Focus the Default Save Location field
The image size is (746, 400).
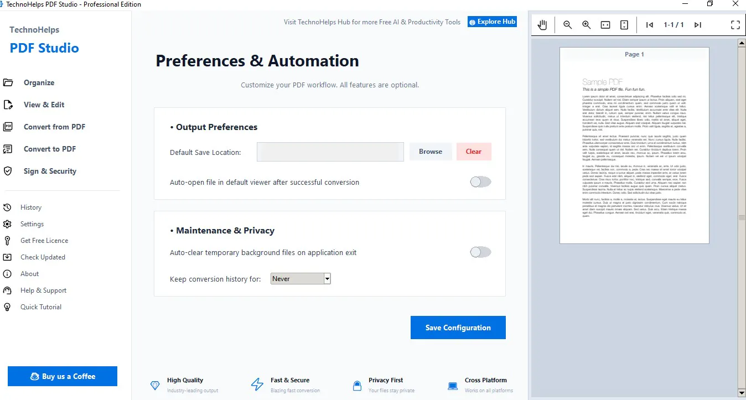pyautogui.click(x=330, y=152)
